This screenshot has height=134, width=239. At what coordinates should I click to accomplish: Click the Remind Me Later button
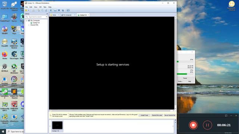(x=157, y=115)
